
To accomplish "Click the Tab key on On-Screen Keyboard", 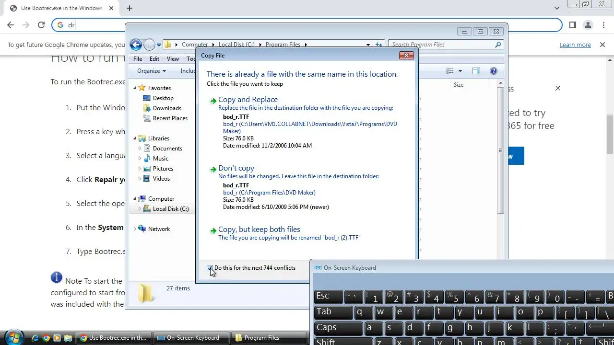I will click(x=333, y=312).
